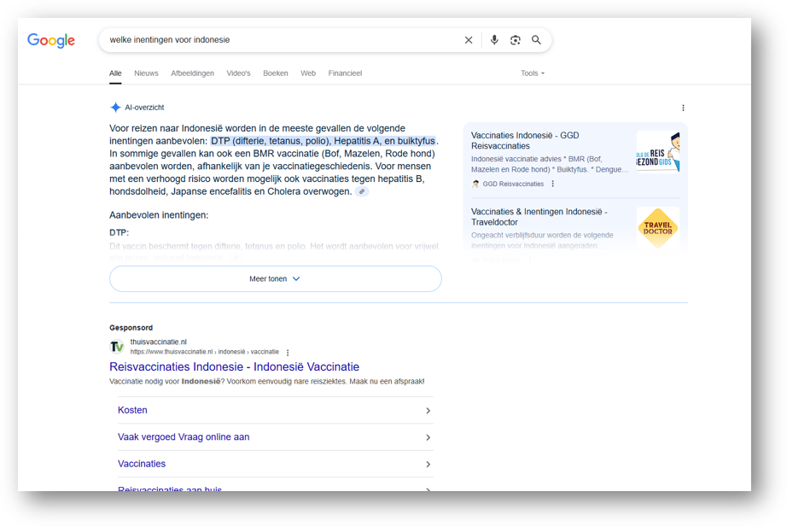Click the Google logo
The width and height of the screenshot is (787, 527).
point(51,40)
